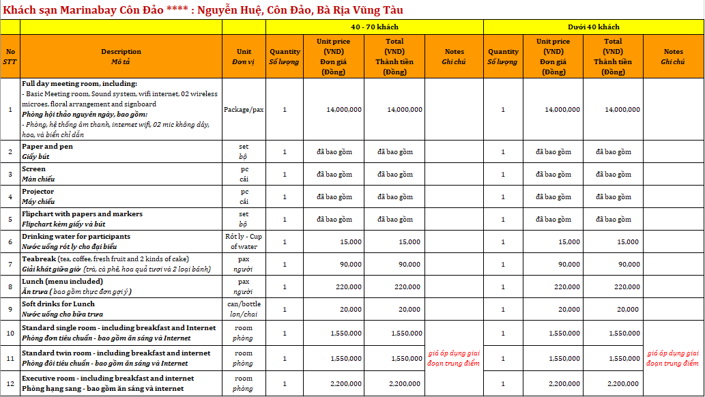
Task: Select the Full day meeting room description cell
Action: pos(121,109)
